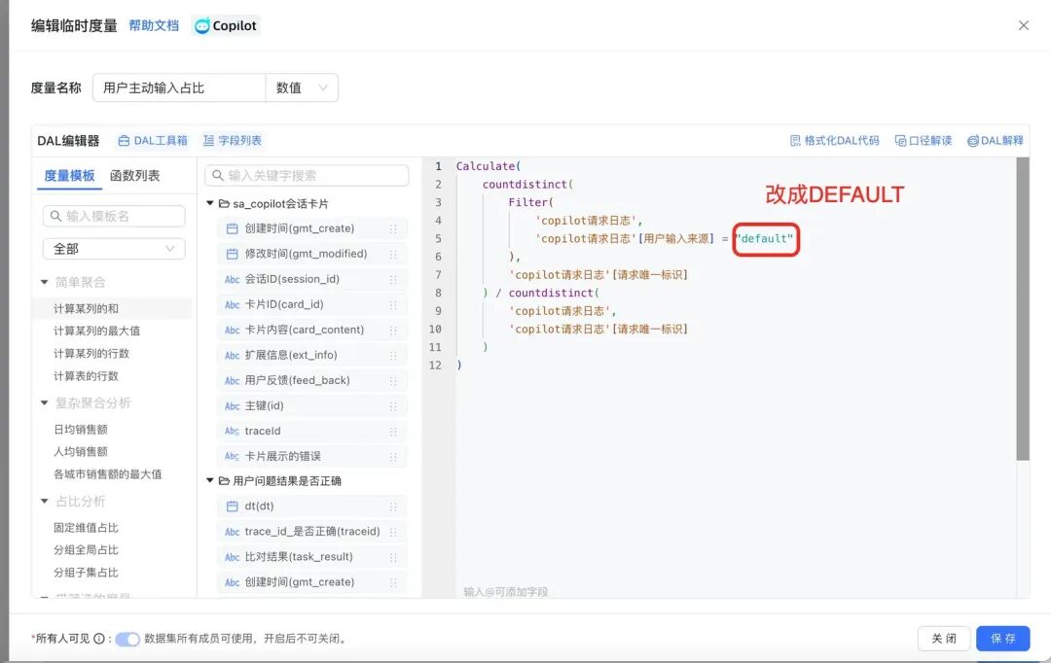Collapse the sa_copilot会话卡片 folder

[x=210, y=204]
